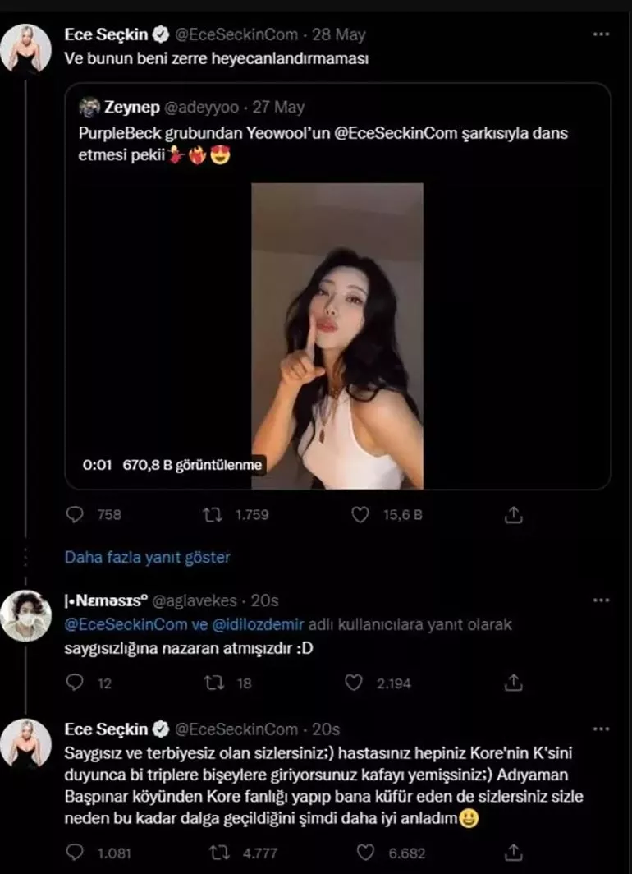The height and width of the screenshot is (874, 632).
Task: Play the quoted video of Yeowool dancing
Action: click(337, 336)
